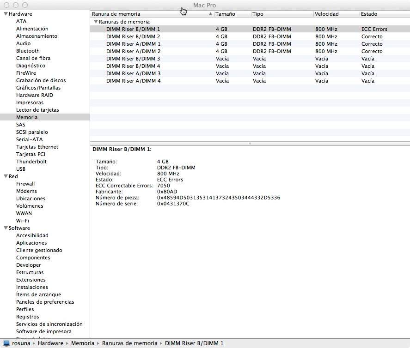Collapse the Hardware section triangle
This screenshot has height=348, width=410.
[x=6, y=14]
